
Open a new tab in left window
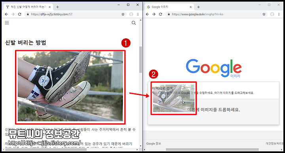57,7
